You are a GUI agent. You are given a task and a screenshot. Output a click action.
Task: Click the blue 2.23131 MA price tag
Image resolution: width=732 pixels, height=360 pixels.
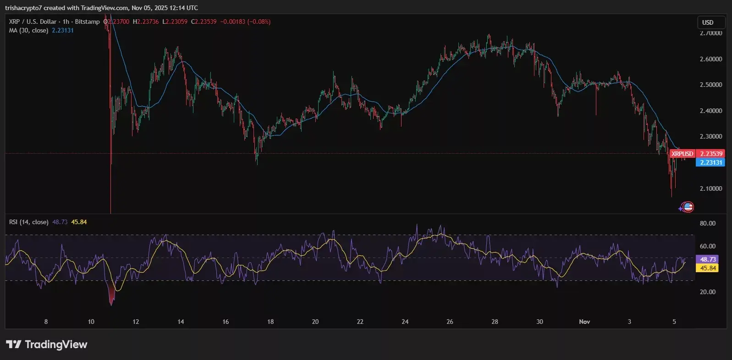[x=710, y=162]
